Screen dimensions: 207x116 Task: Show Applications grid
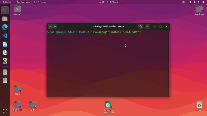click(x=5, y=111)
